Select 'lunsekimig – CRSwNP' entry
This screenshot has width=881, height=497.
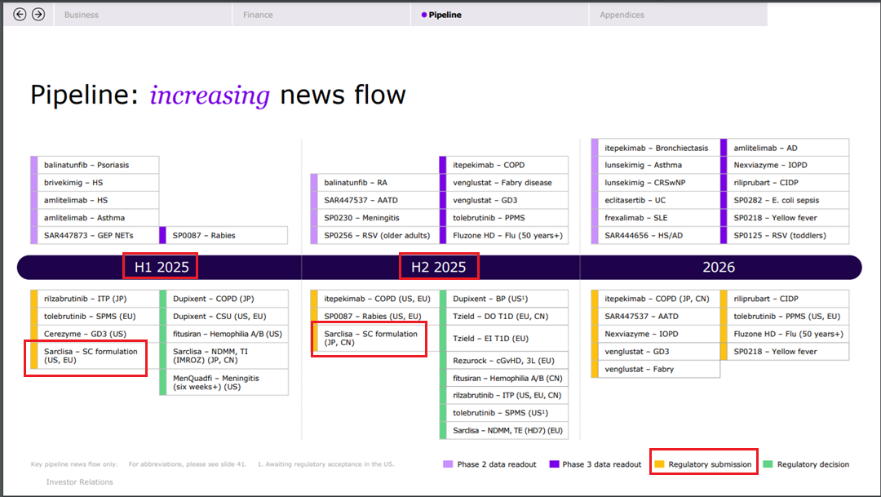656,183
